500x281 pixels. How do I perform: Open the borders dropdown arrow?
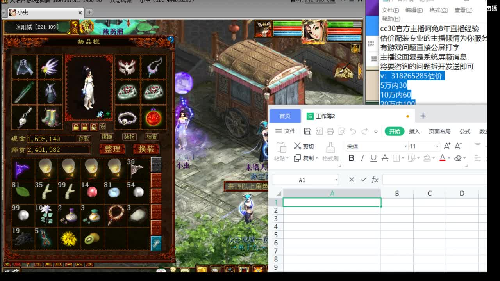[403, 158]
